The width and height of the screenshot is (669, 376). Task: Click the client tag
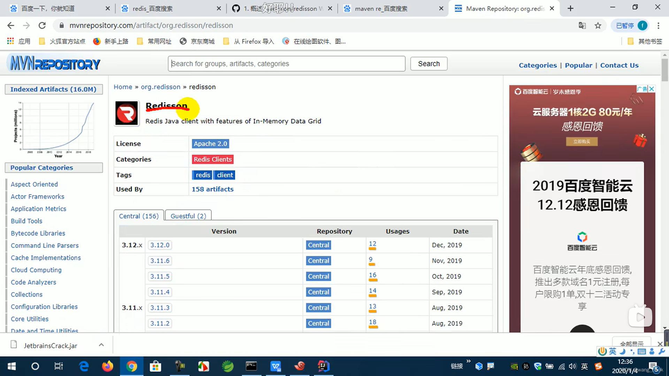click(x=225, y=175)
